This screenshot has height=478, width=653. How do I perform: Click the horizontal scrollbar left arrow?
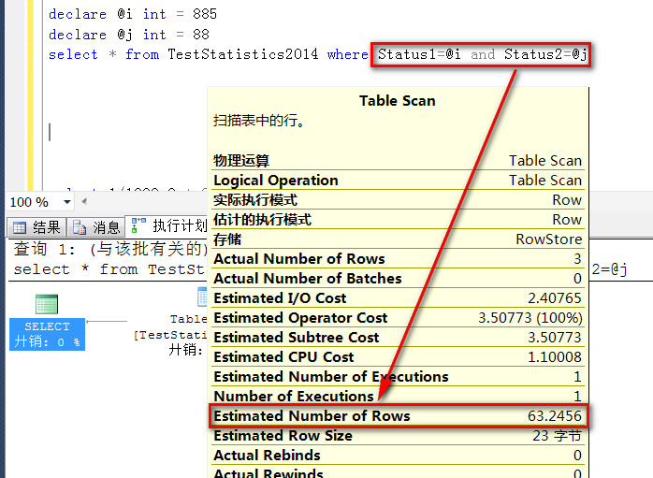tap(84, 202)
